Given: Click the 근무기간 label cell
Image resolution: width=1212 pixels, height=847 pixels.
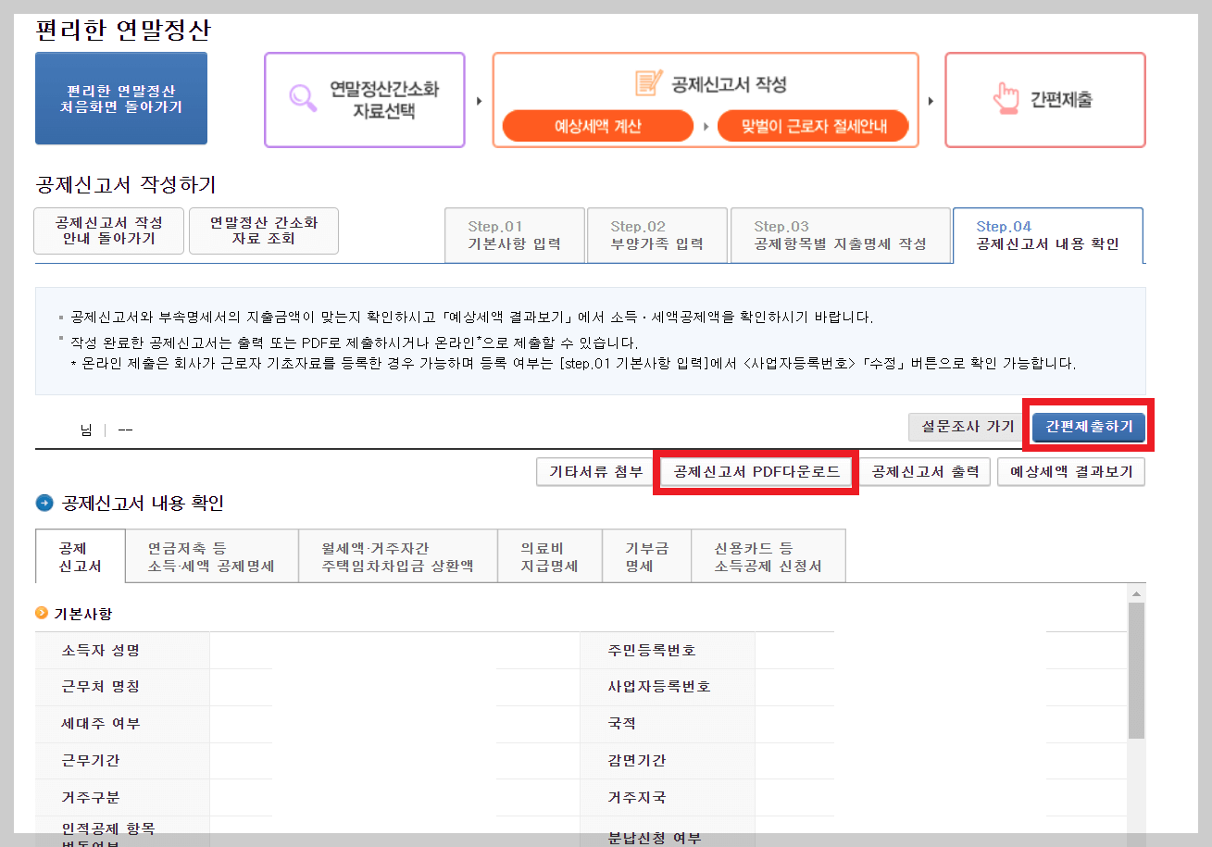Looking at the screenshot, I should coord(123,760).
